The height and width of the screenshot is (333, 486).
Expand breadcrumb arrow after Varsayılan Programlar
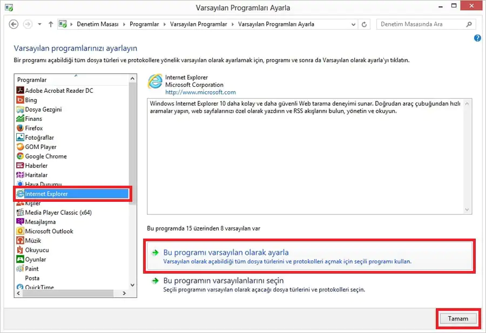click(x=232, y=24)
